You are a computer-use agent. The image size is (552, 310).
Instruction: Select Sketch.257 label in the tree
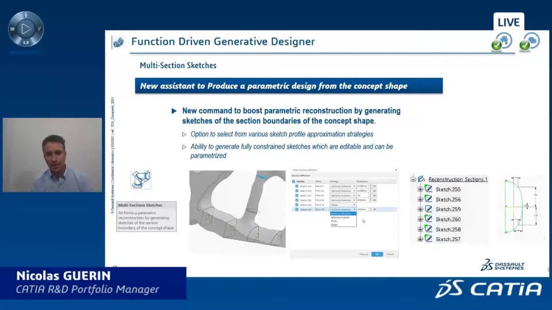(x=448, y=239)
